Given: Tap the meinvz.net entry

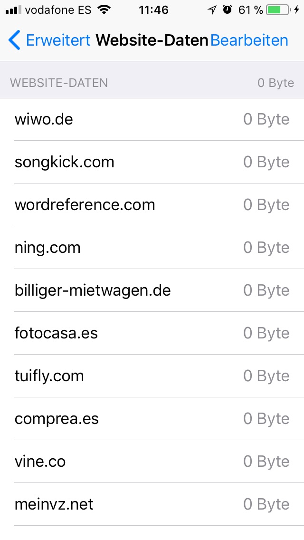Looking at the screenshot, I should pos(152,504).
